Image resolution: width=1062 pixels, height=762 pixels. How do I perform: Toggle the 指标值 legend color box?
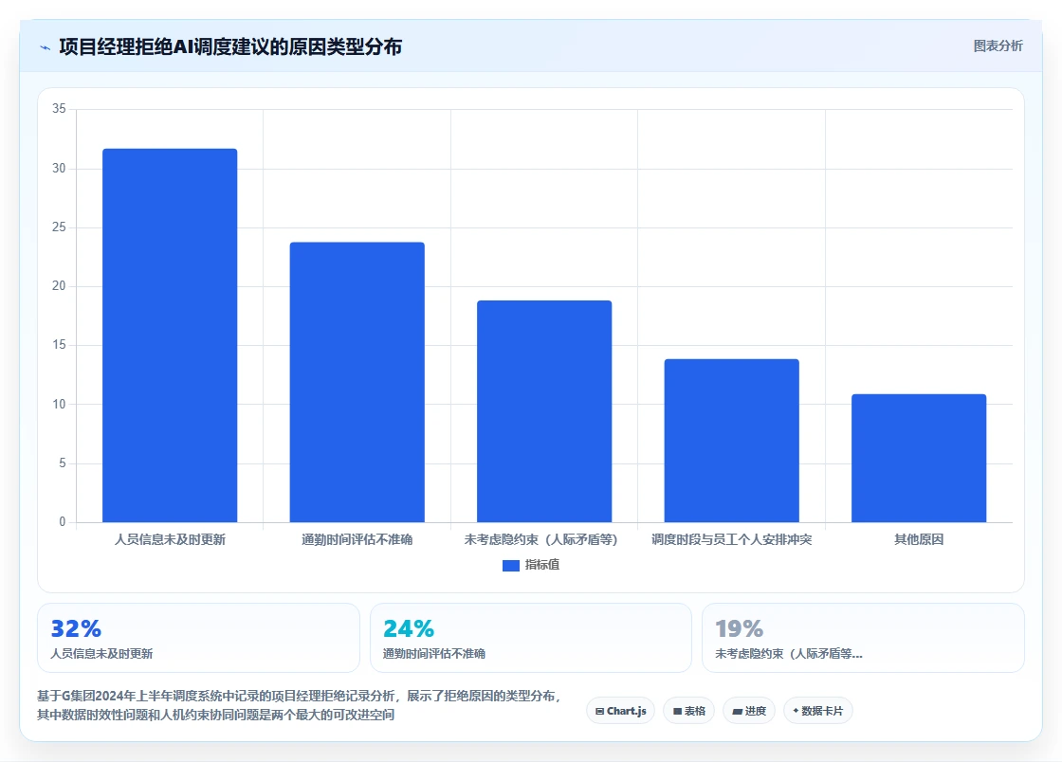tap(511, 565)
